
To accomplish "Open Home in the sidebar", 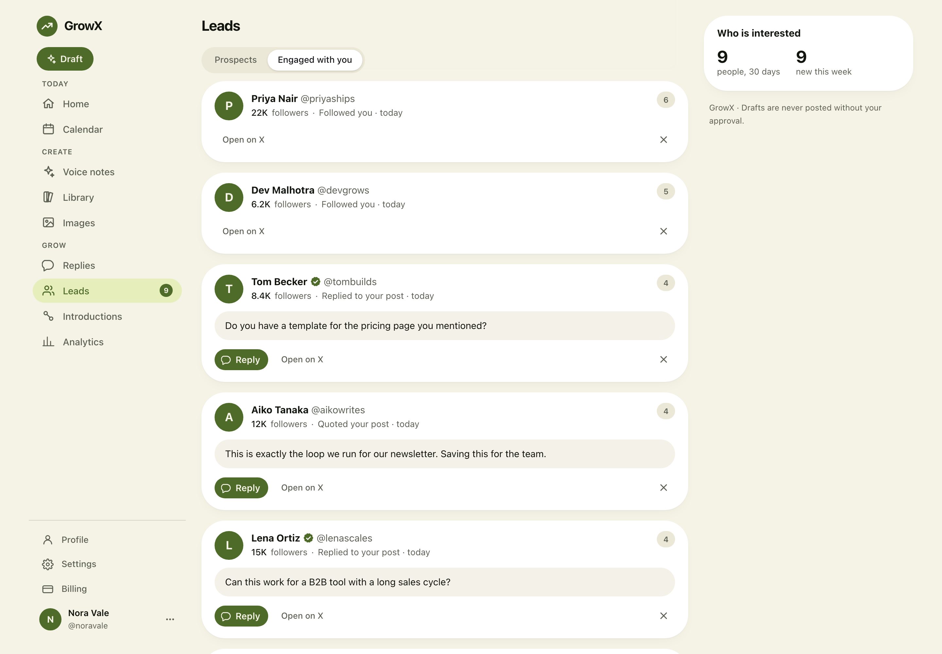I will tap(107, 104).
